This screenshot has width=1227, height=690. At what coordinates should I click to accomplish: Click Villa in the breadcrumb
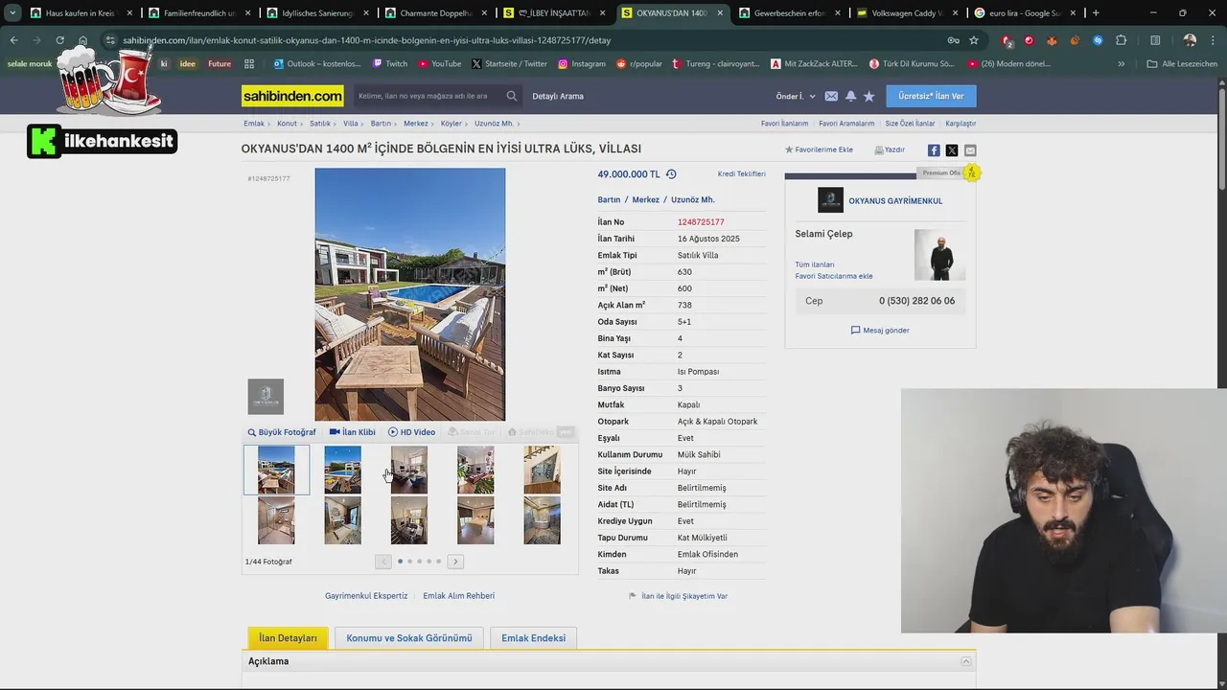(x=350, y=124)
